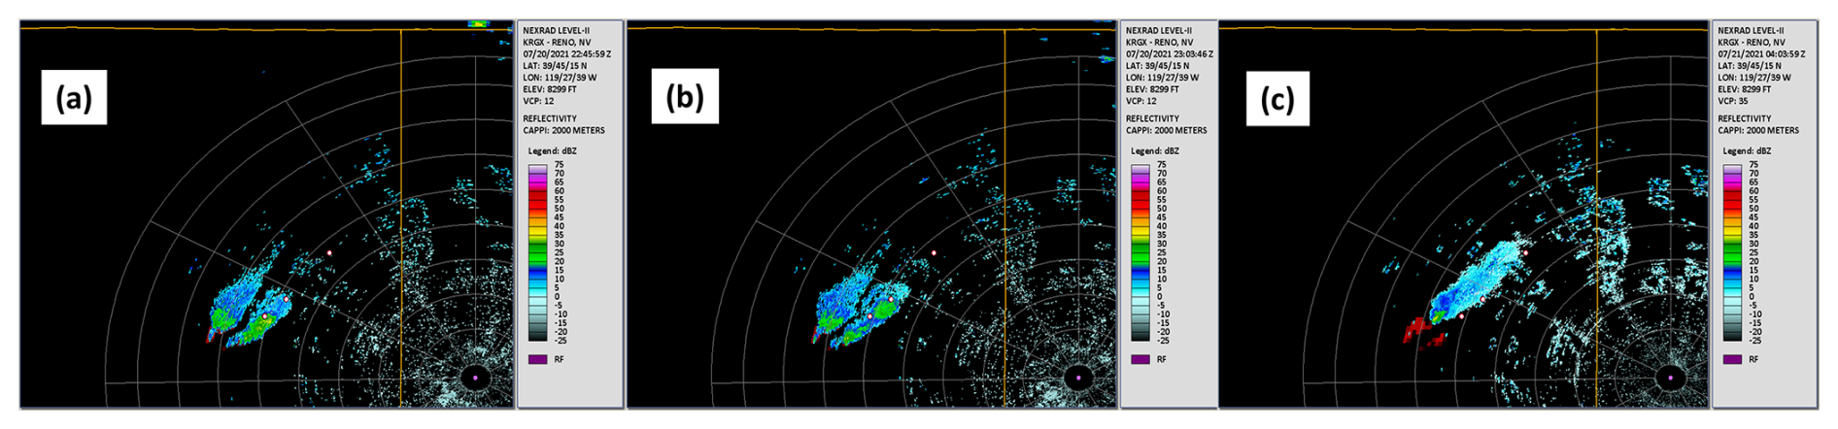The height and width of the screenshot is (429, 1838).
Task: Click the purple RF swatch in panel (c)
Action: tap(1732, 359)
